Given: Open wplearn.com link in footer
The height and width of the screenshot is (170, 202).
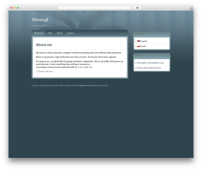Looking at the screenshot, I should [84, 86].
